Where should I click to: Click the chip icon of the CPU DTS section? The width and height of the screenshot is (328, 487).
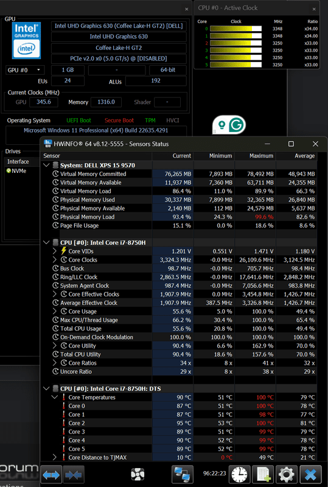point(55,388)
